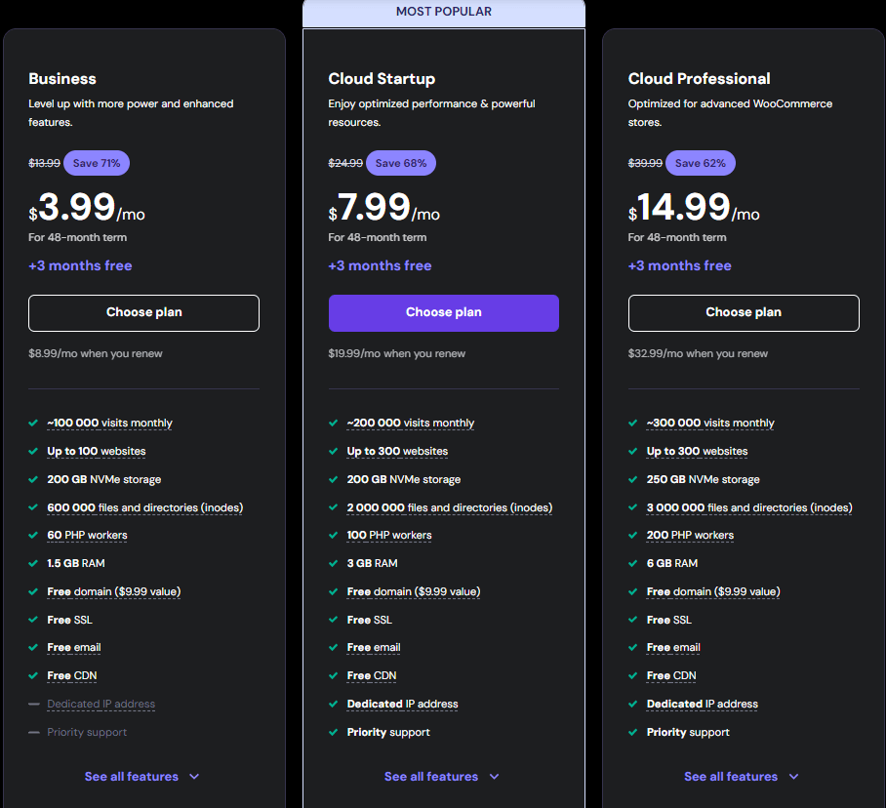Click Up to 100 websites feature
Viewport: 886px width, 808px height.
(96, 452)
